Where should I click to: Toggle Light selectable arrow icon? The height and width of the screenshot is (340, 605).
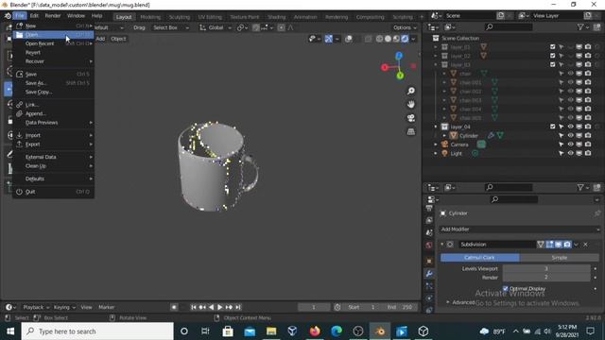coord(562,153)
